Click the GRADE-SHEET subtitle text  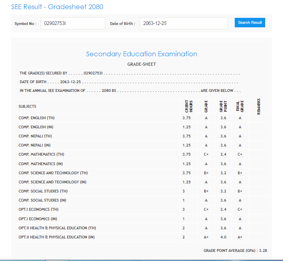[141, 64]
